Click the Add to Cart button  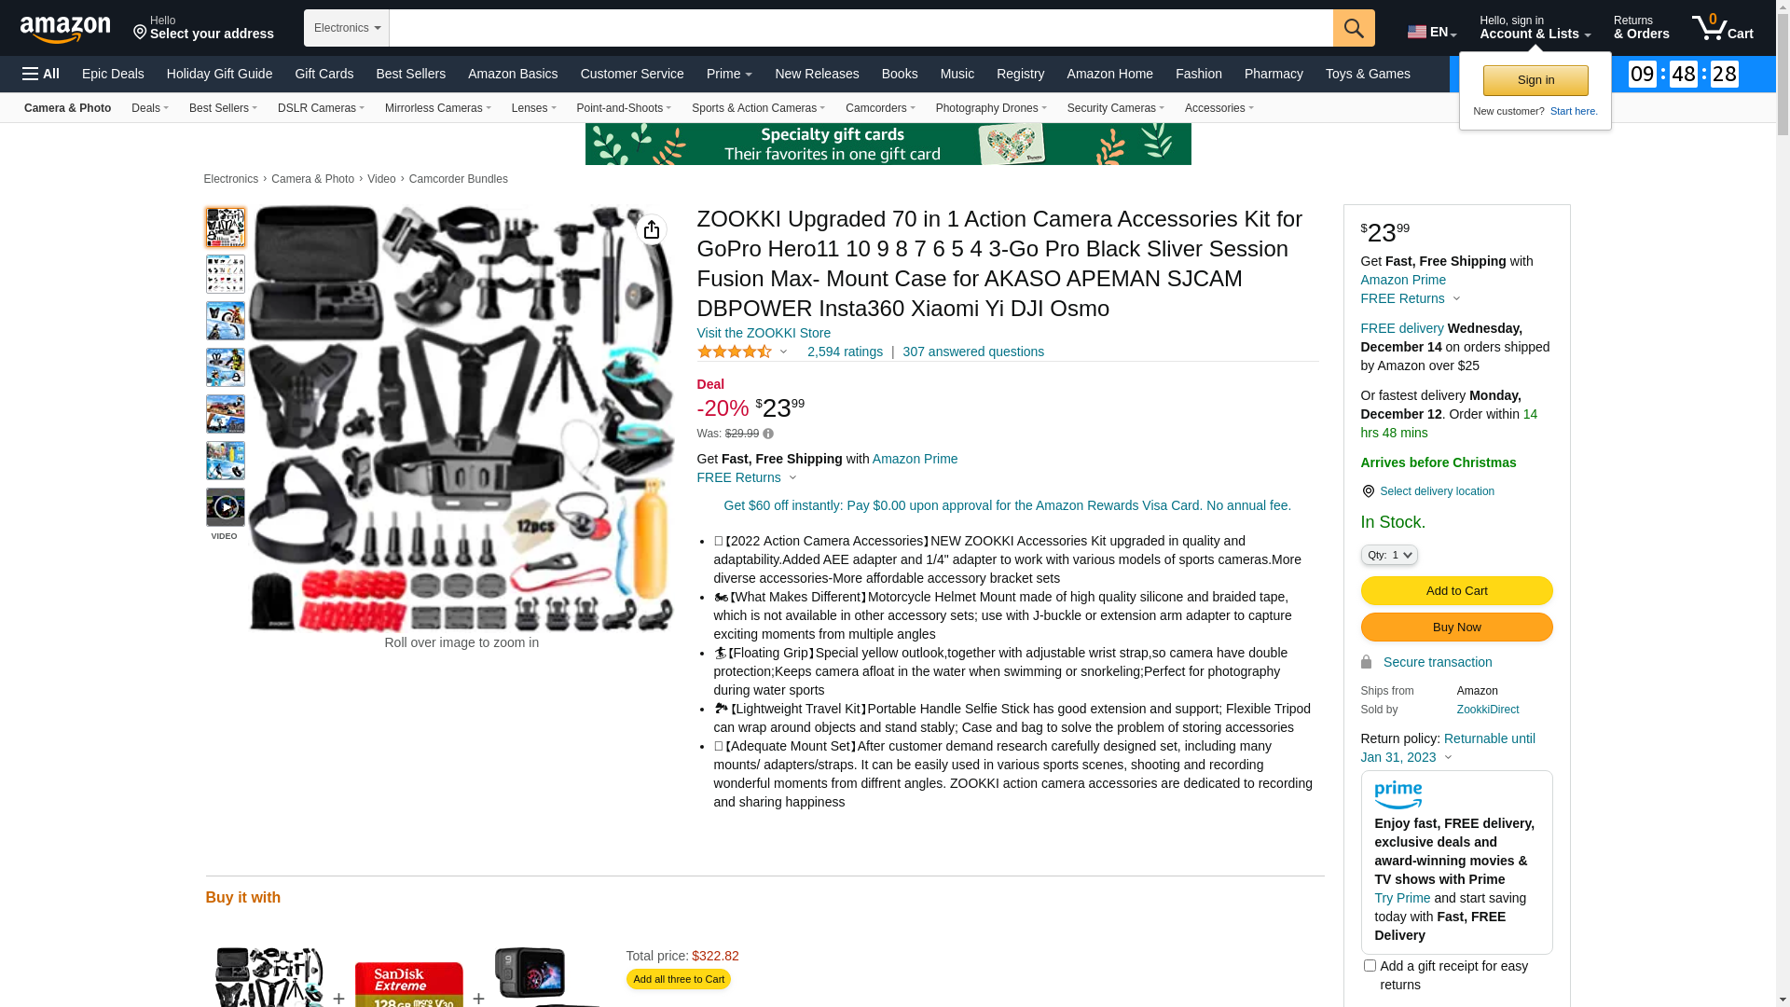point(1456,590)
